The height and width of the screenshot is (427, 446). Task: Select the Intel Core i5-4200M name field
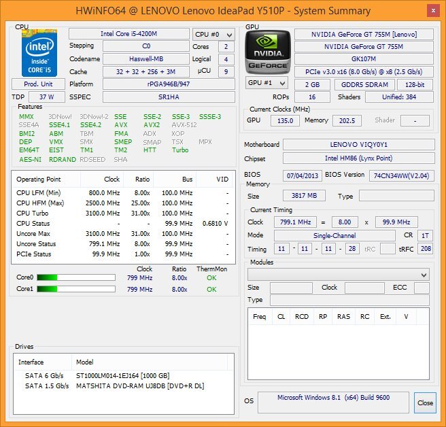tap(129, 34)
